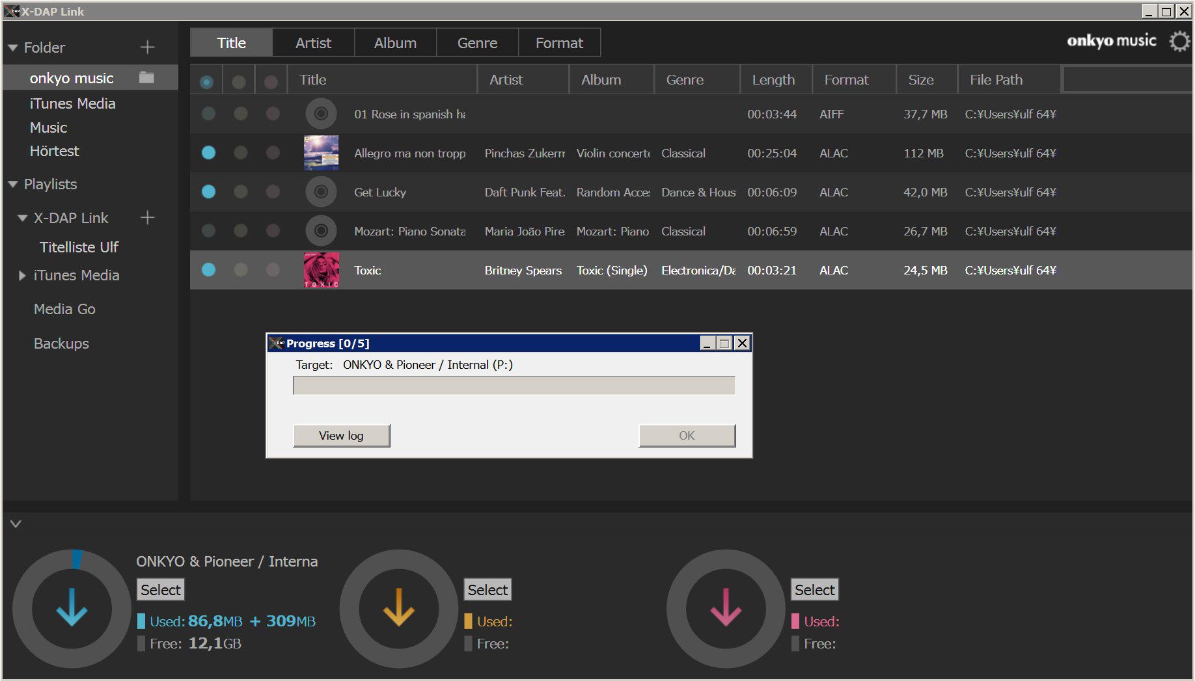The height and width of the screenshot is (681, 1195).
Task: Toggle blue sync dot for Get Lucky
Action: pyautogui.click(x=208, y=192)
